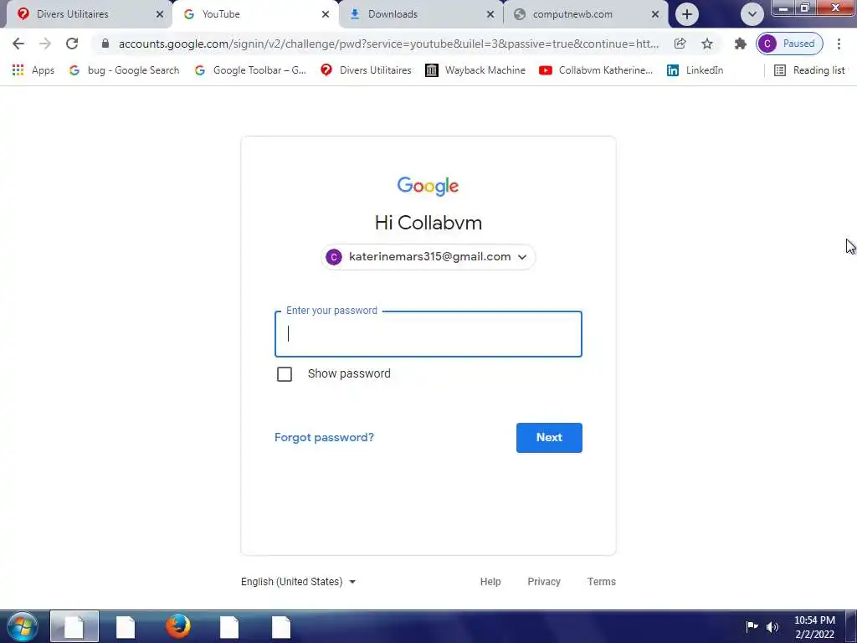Open the new tab plus button
The image size is (857, 643).
pos(687,14)
